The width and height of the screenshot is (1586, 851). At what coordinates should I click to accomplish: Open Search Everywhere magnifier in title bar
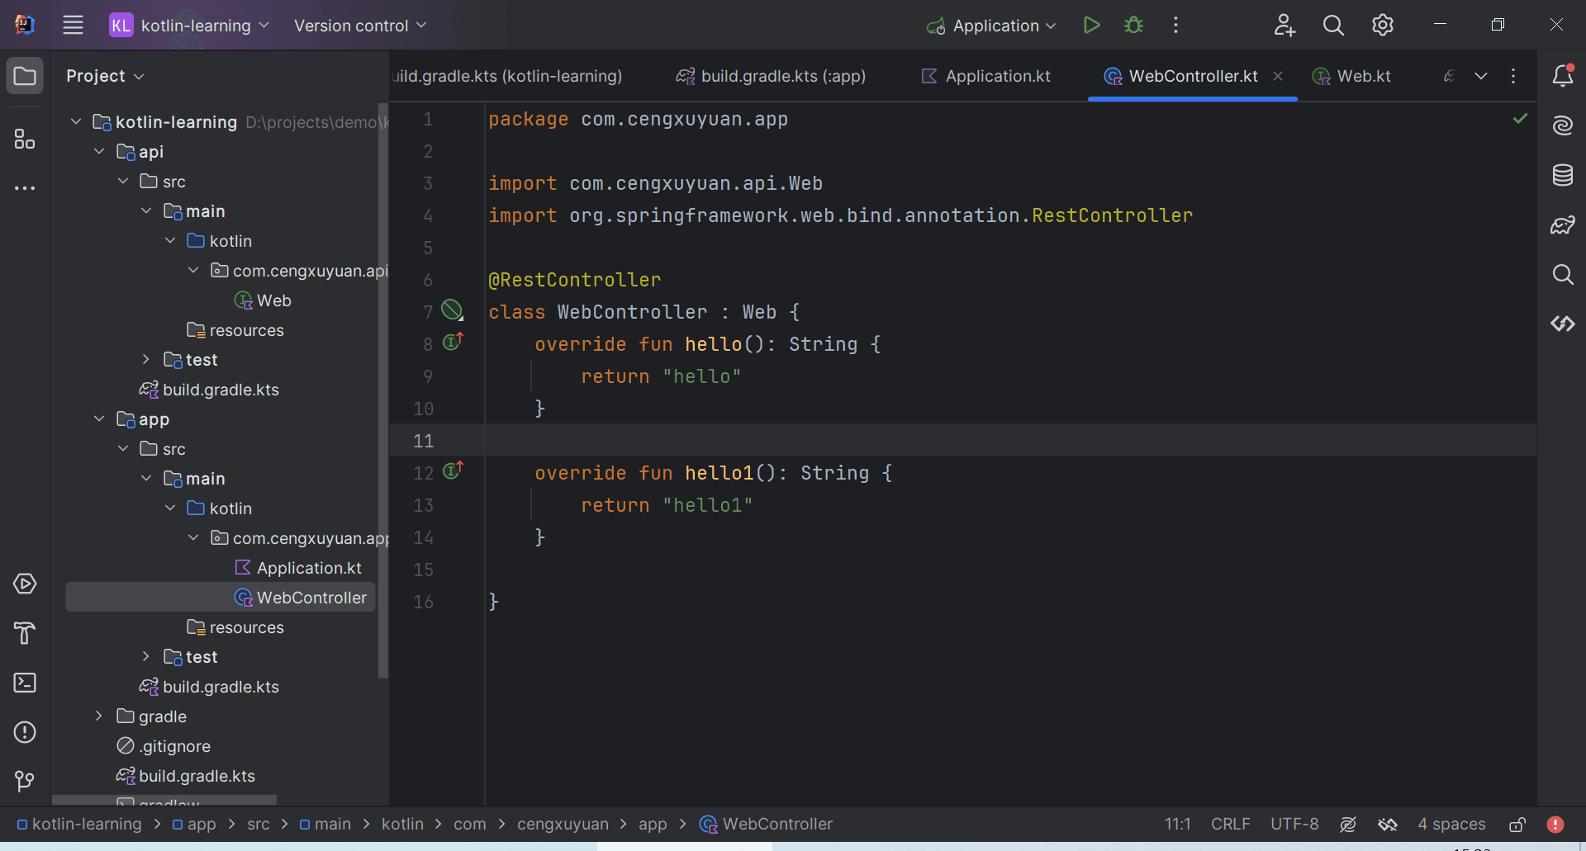coord(1333,26)
